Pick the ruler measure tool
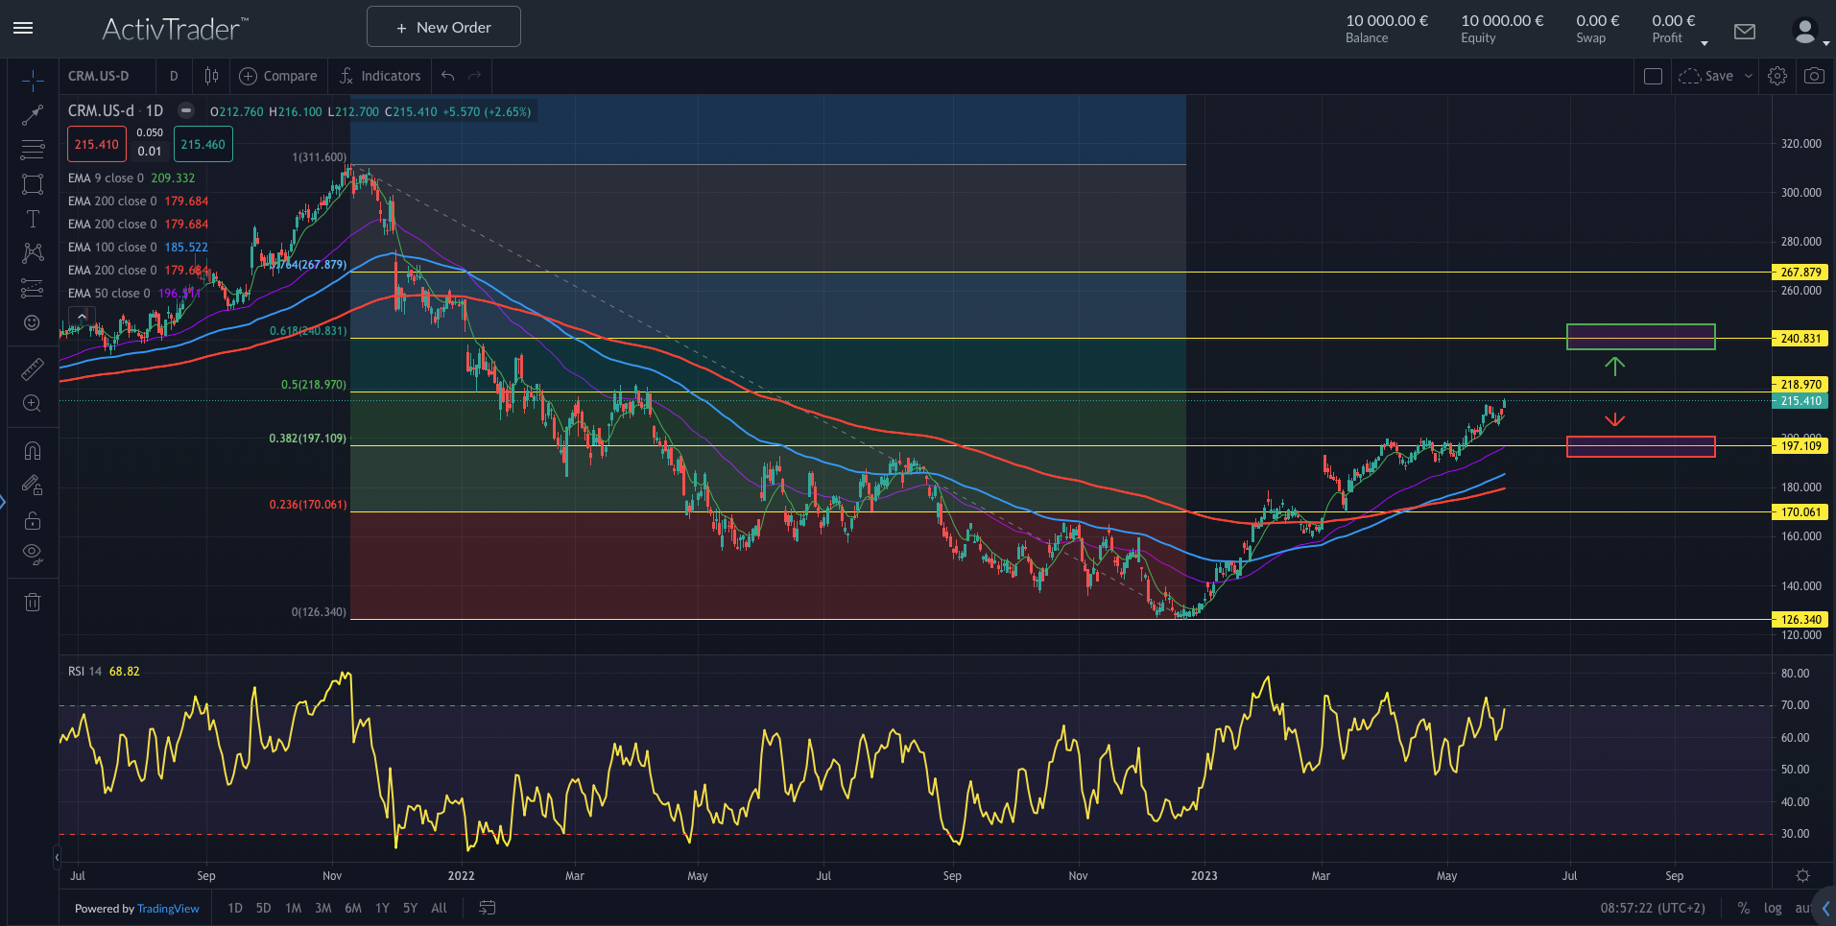This screenshot has width=1836, height=926. [33, 369]
